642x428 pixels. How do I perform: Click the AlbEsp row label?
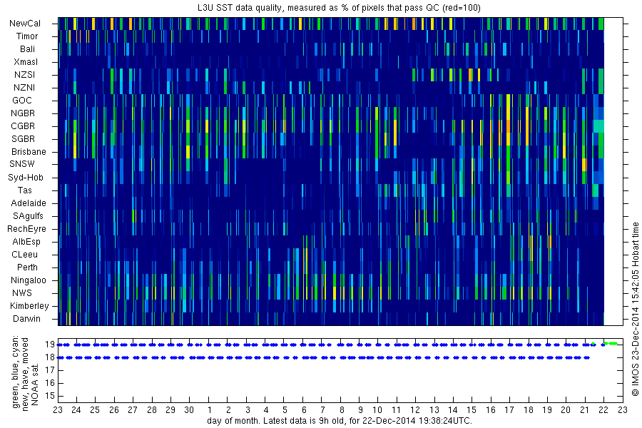pyautogui.click(x=26, y=242)
